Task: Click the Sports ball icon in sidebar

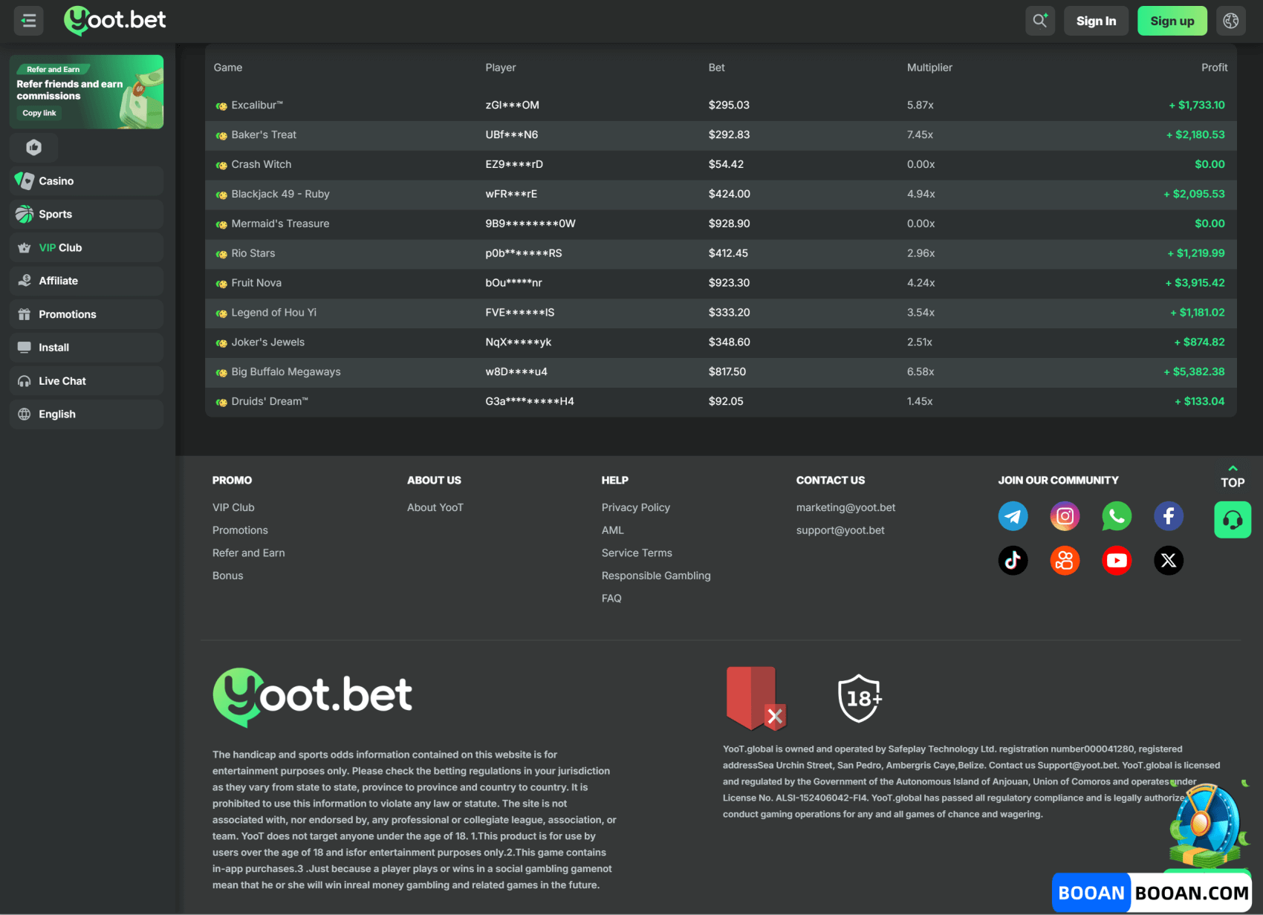Action: pyautogui.click(x=25, y=214)
